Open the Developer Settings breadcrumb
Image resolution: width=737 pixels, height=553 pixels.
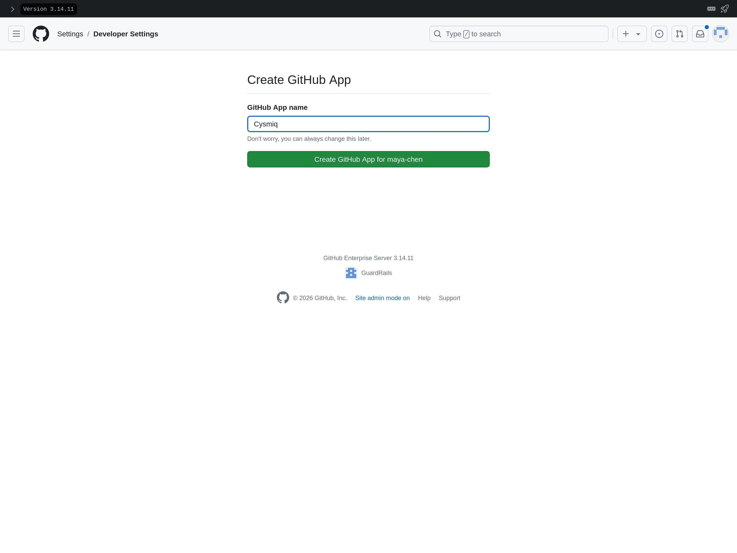point(126,34)
